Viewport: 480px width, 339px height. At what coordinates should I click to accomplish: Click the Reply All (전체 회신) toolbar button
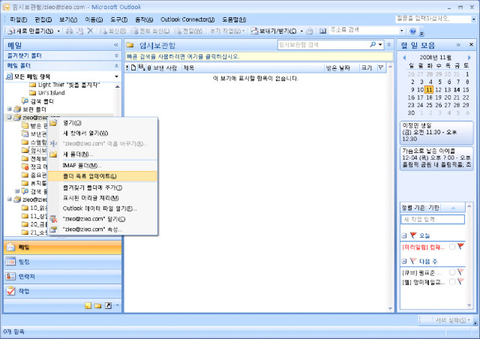[151, 31]
